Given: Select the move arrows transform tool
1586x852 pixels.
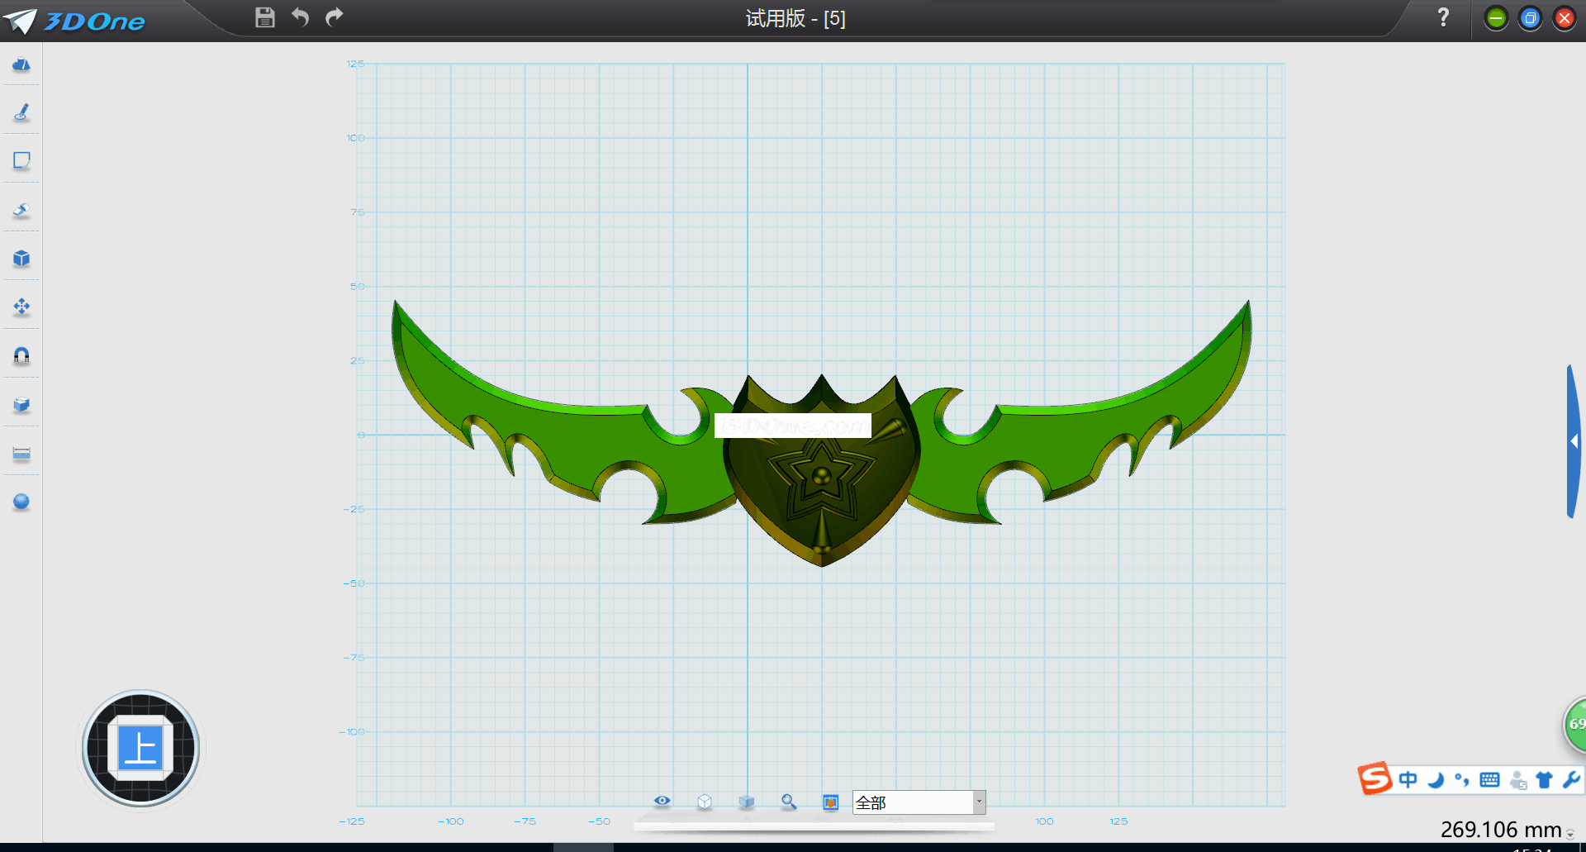Looking at the screenshot, I should (x=21, y=307).
